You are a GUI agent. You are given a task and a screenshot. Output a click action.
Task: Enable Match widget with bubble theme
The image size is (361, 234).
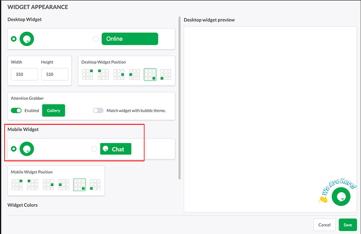98,111
